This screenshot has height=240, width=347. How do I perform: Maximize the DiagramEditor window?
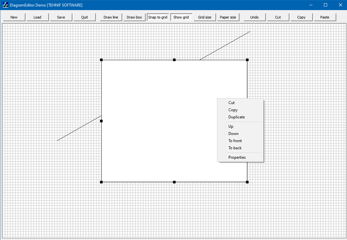click(x=325, y=5)
